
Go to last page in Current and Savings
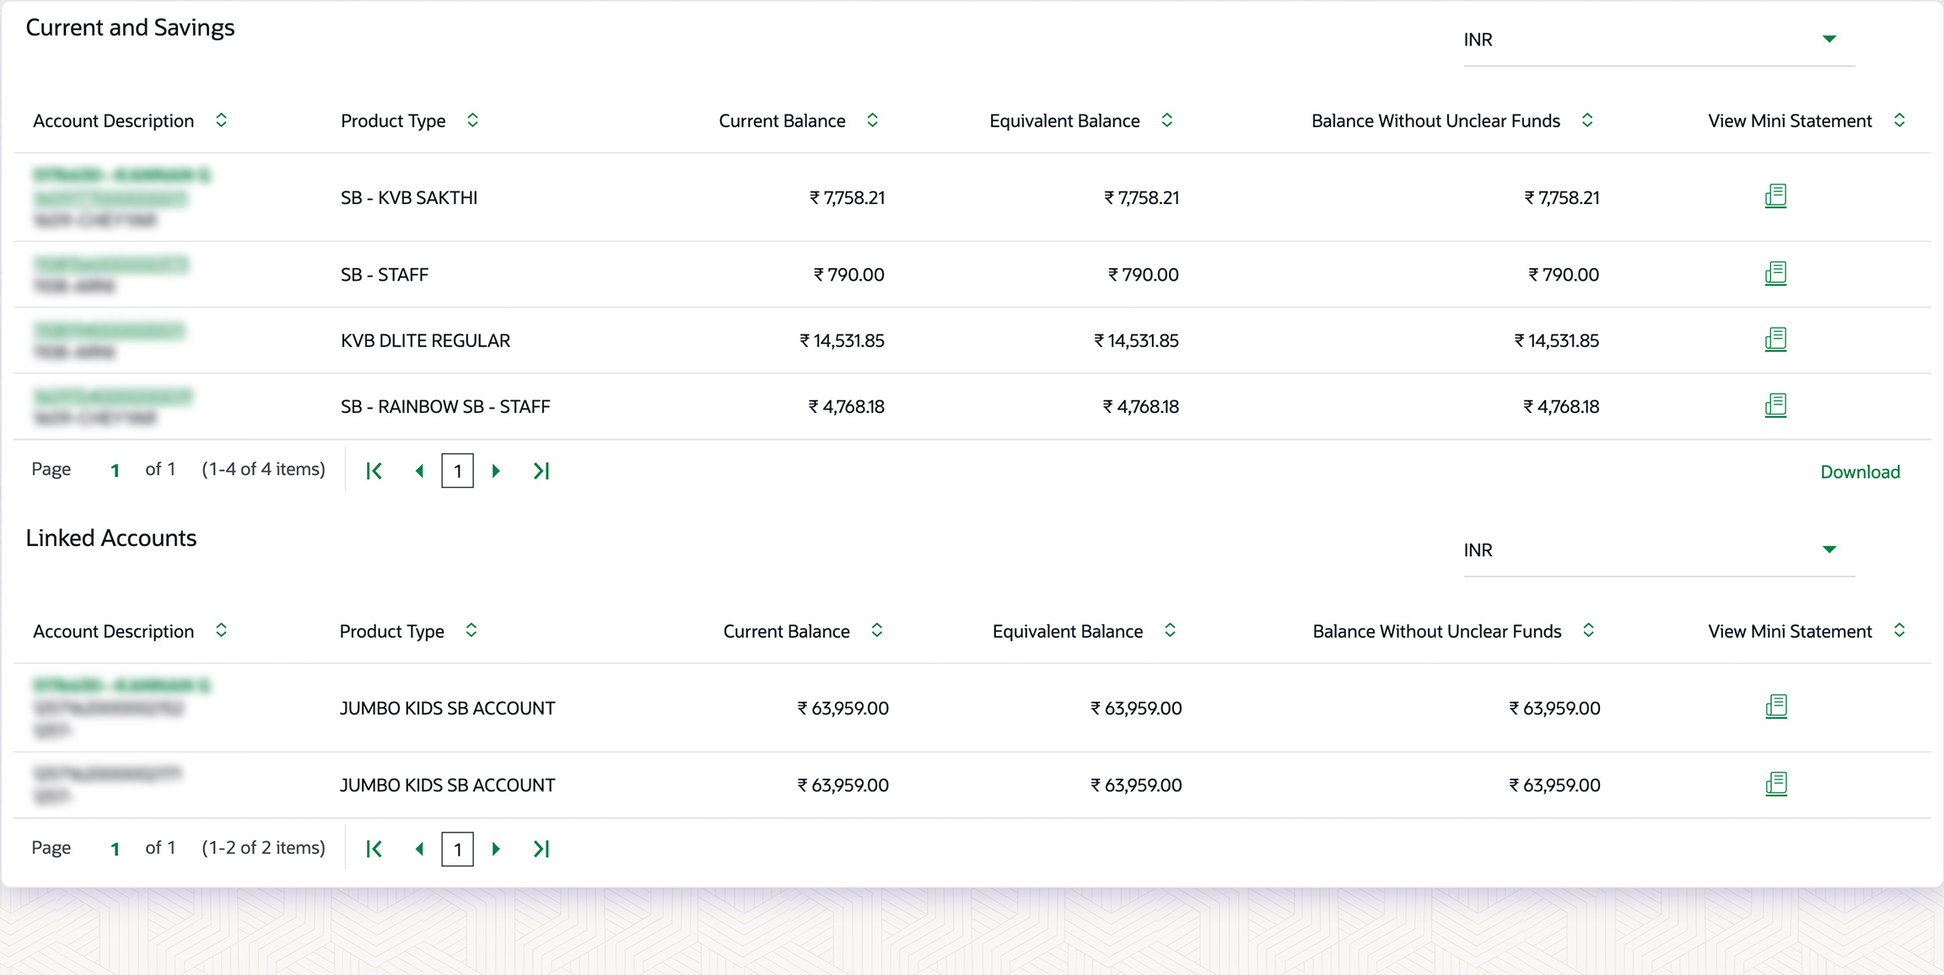[x=541, y=471]
